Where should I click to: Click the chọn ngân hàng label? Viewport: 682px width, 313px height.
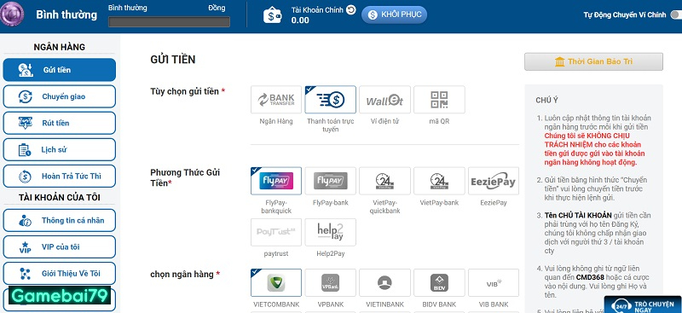185,275
